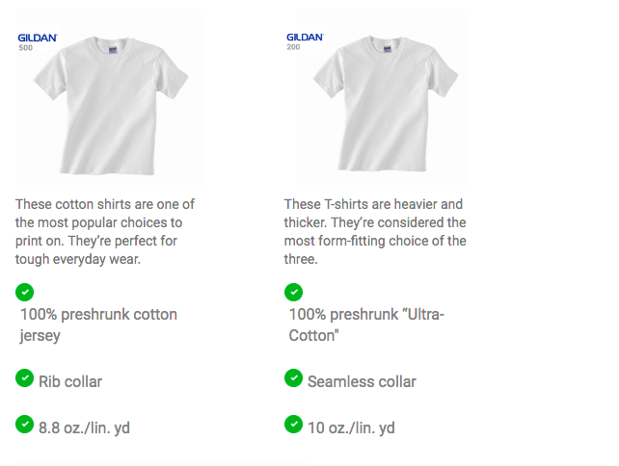Image resolution: width=619 pixels, height=466 pixels.
Task: Click description about heavier thicker T-shirts
Action: coord(375,232)
